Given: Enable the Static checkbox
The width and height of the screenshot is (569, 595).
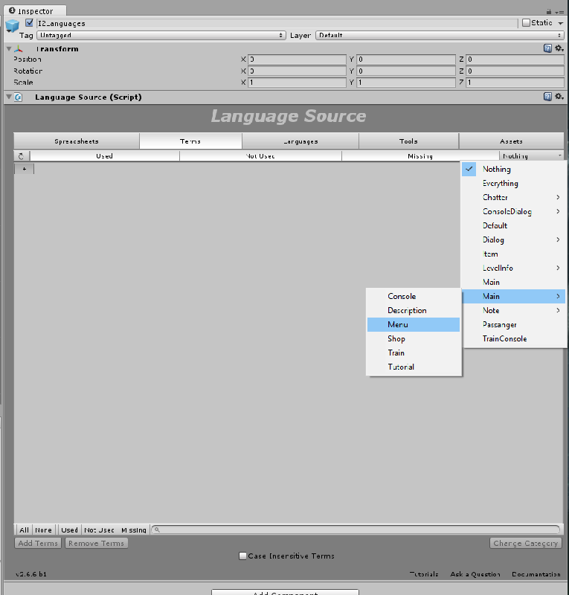Looking at the screenshot, I should click(527, 23).
